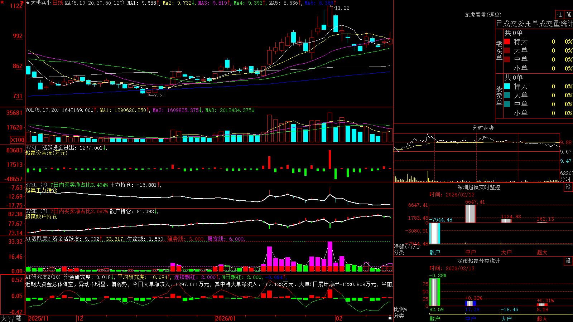Click the teal 中单 swatch under 委卖单
The image size is (573, 322).
click(x=507, y=104)
